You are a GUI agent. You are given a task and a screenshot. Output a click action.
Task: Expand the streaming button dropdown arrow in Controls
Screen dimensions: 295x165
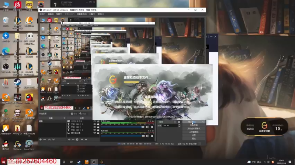(x=204, y=122)
